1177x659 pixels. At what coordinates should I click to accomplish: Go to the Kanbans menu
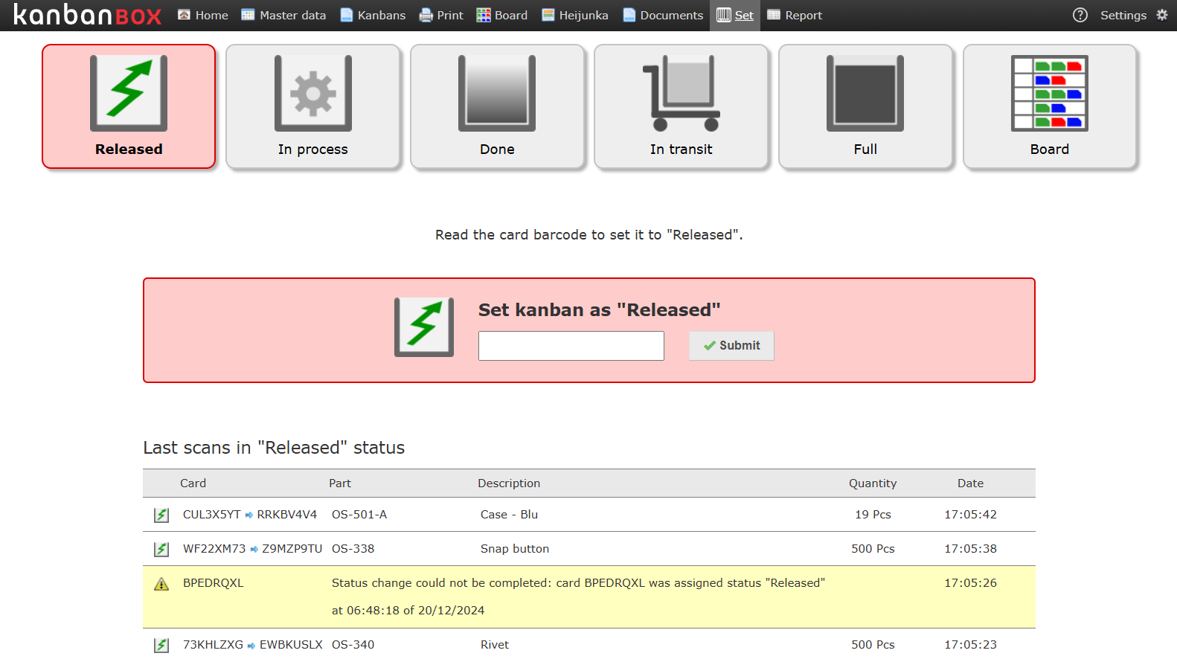[373, 15]
